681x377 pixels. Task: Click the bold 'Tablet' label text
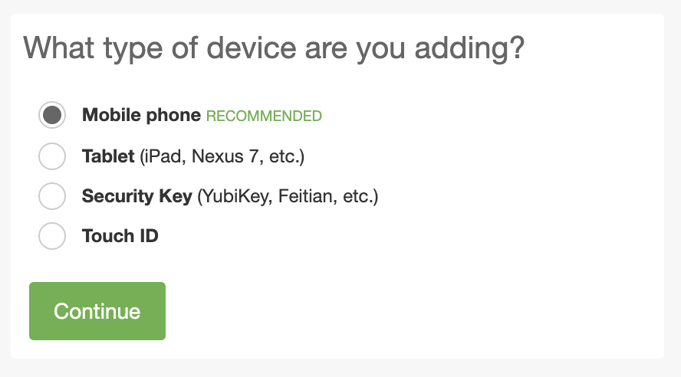108,156
